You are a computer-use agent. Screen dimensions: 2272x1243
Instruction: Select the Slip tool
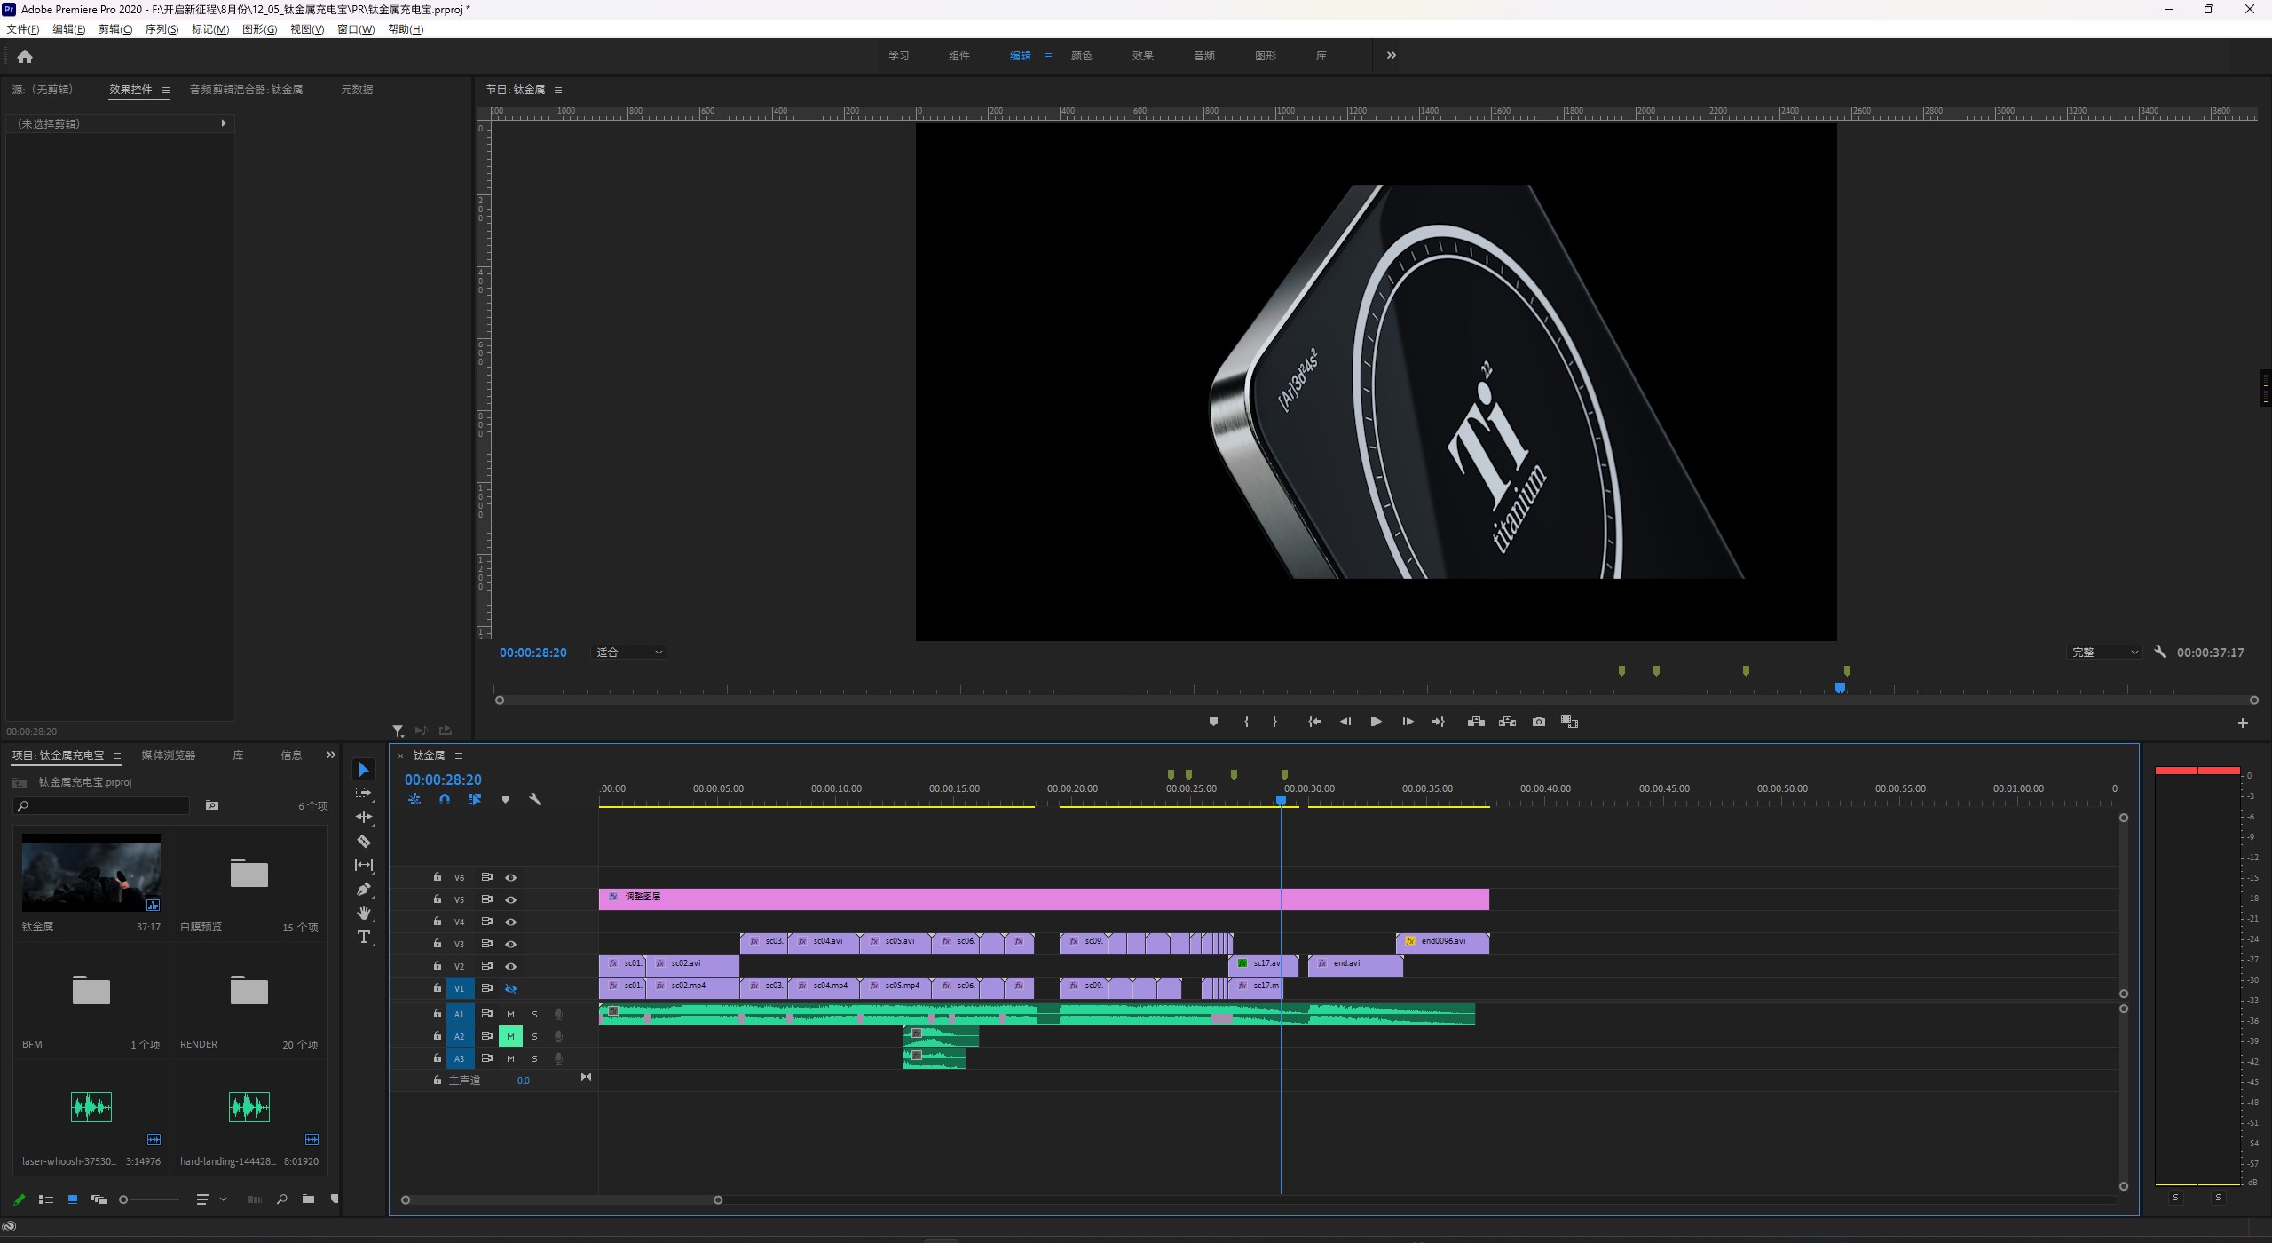coord(364,865)
